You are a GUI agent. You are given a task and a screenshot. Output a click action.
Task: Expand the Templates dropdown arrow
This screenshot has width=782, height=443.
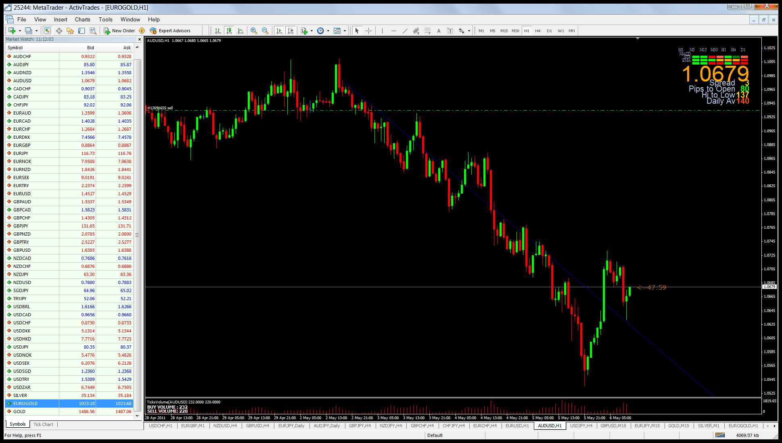click(x=345, y=31)
